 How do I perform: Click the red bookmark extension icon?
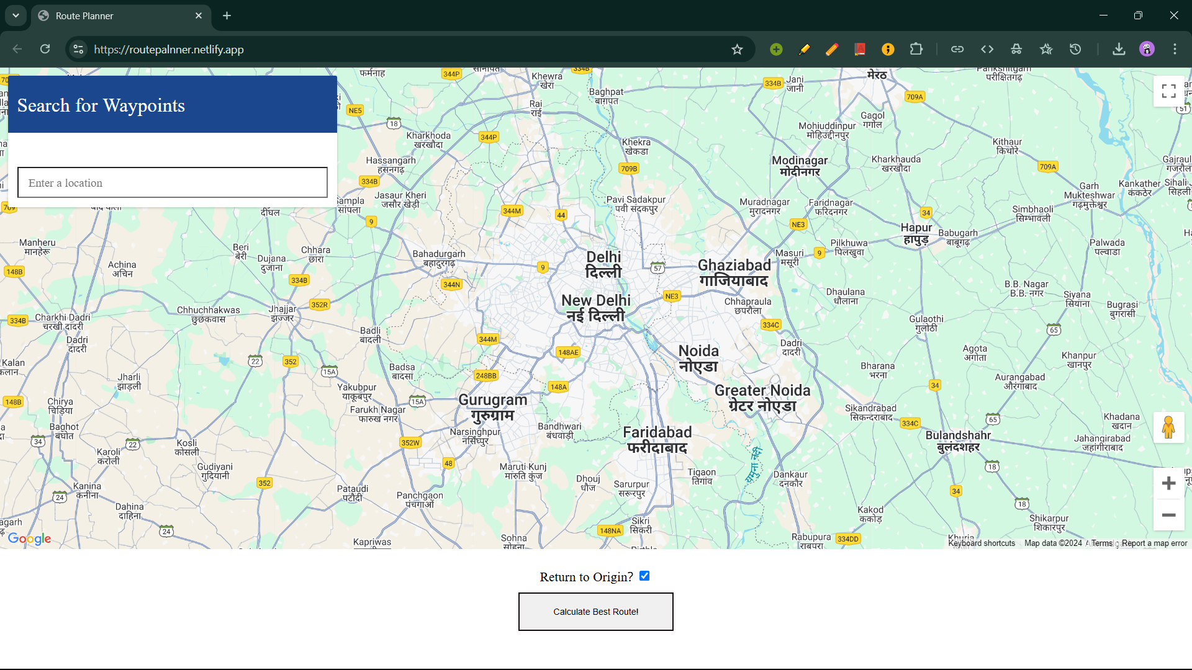pos(860,49)
